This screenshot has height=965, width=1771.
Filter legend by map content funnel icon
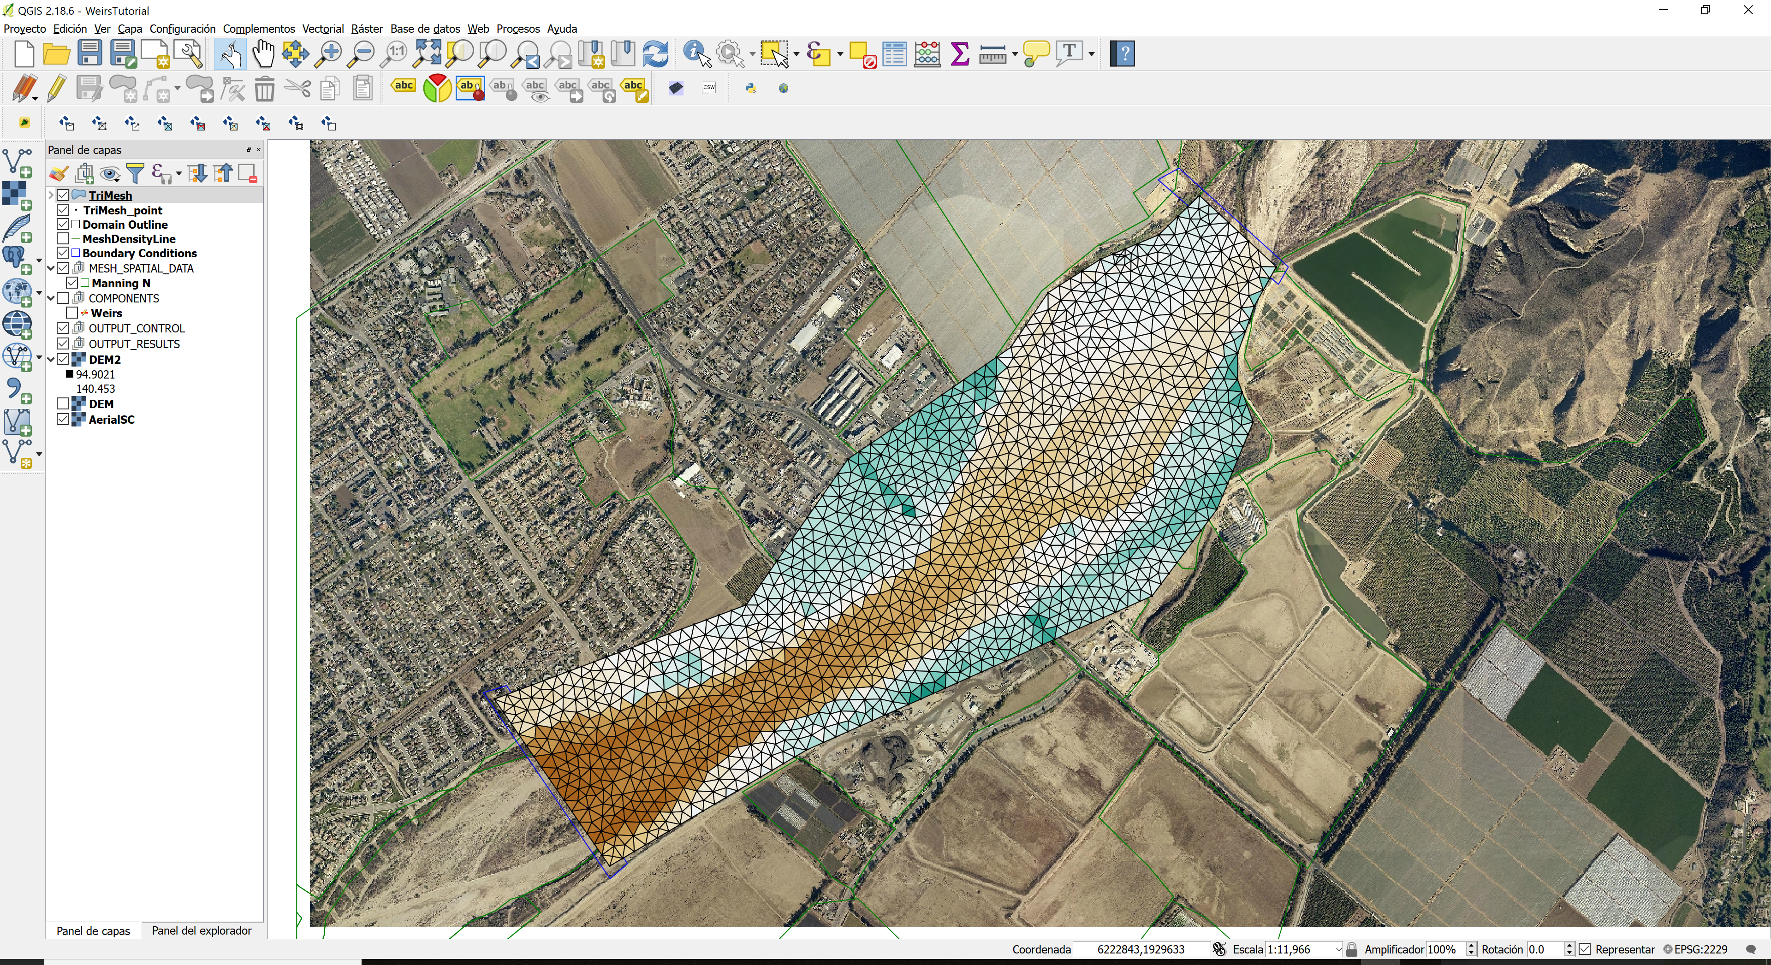tap(136, 174)
